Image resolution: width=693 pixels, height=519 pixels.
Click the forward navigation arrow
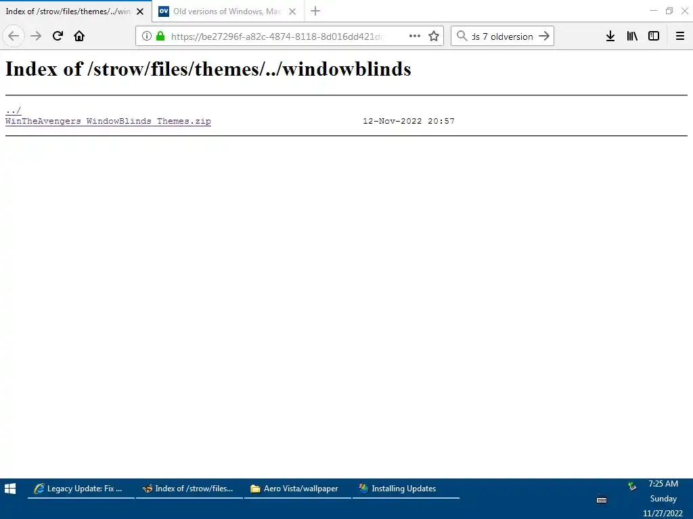[36, 36]
